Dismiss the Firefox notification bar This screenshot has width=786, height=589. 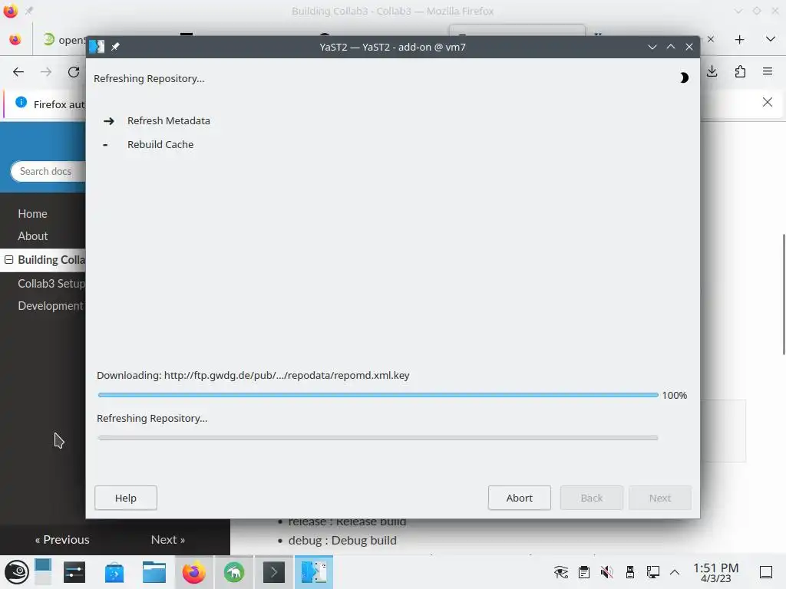(x=768, y=102)
